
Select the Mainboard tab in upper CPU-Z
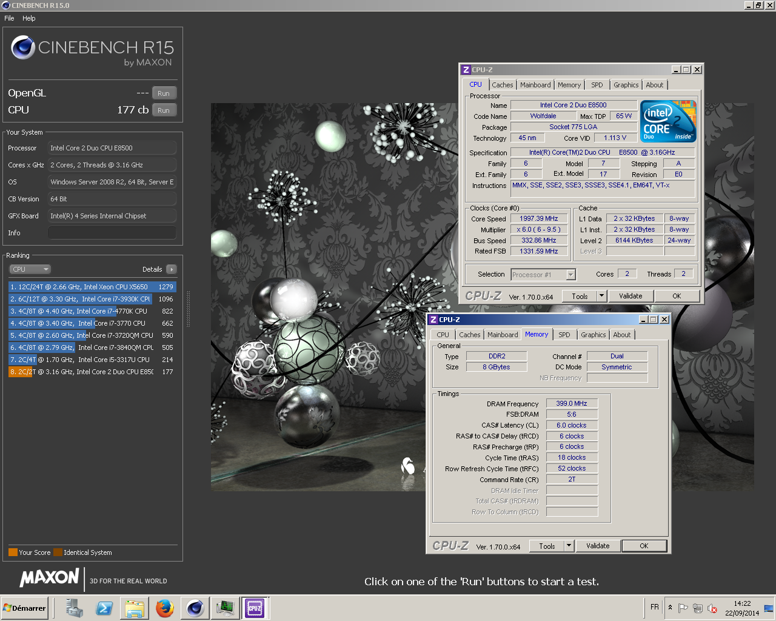click(x=535, y=85)
